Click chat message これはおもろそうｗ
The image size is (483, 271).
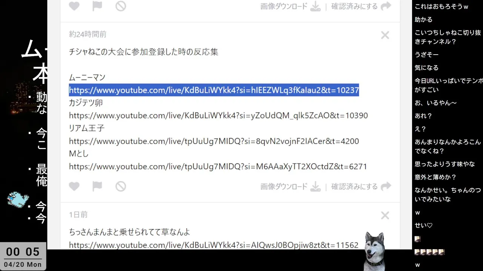441,7
